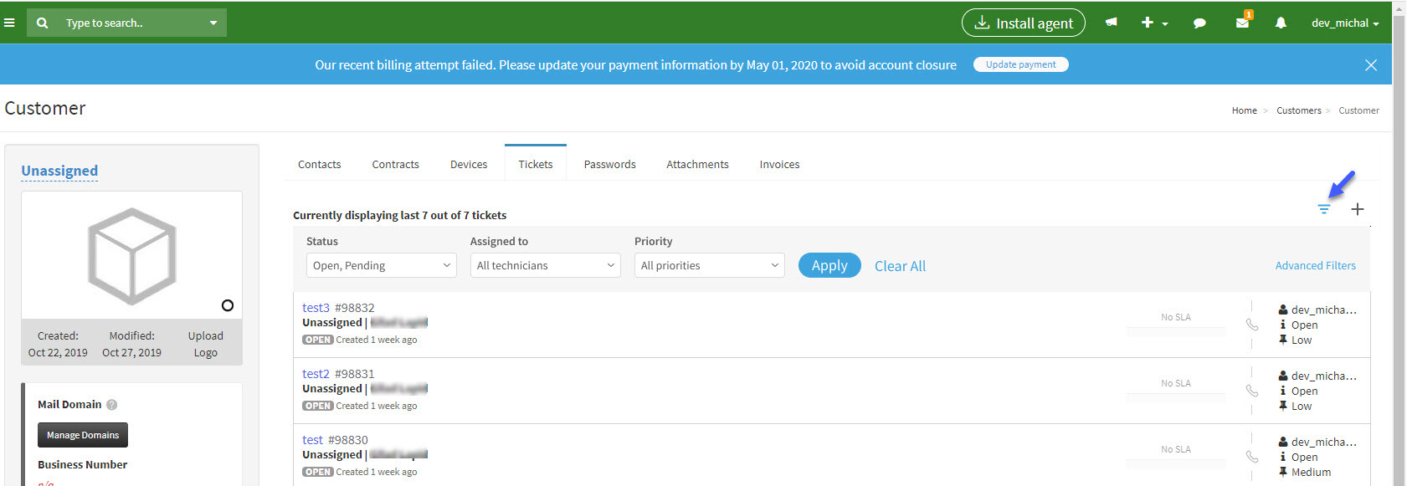Click the Update payment button
1407x486 pixels.
[x=1021, y=64]
